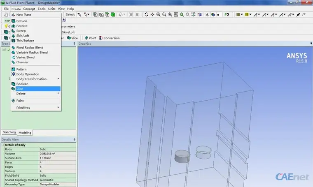Set the view to ISO orientation
The width and height of the screenshot is (313, 187).
click(x=194, y=14)
